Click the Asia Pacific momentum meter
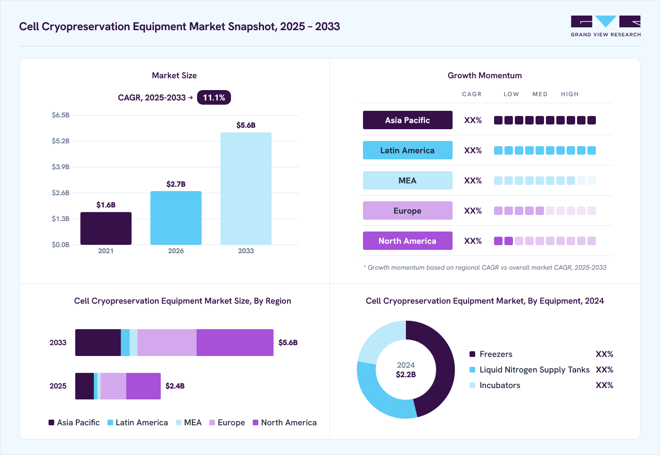Viewport: 660px width, 455px height. 545,120
